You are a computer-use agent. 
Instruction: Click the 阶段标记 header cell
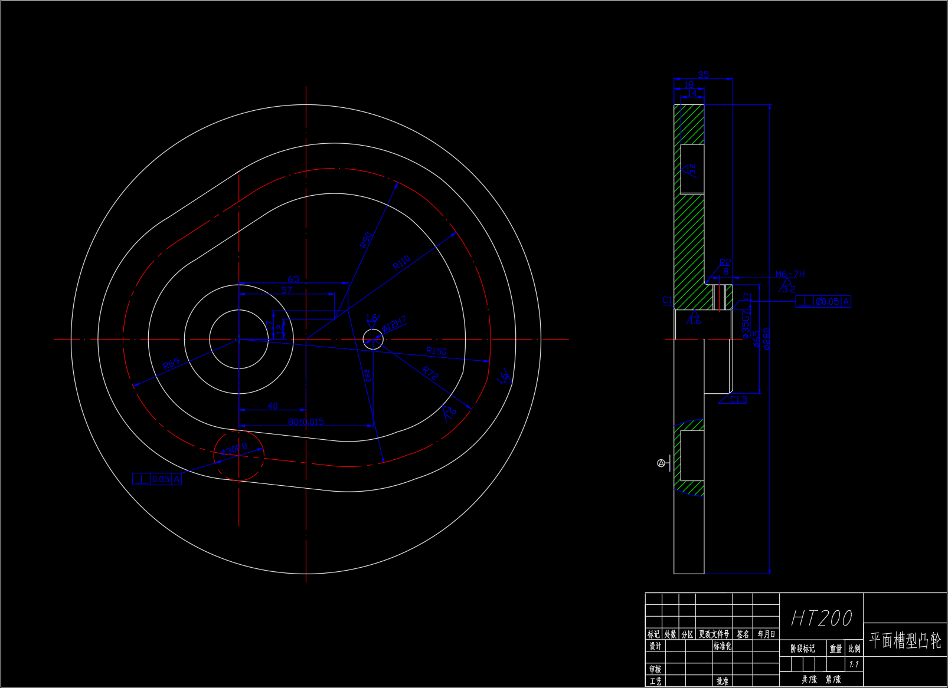point(803,649)
